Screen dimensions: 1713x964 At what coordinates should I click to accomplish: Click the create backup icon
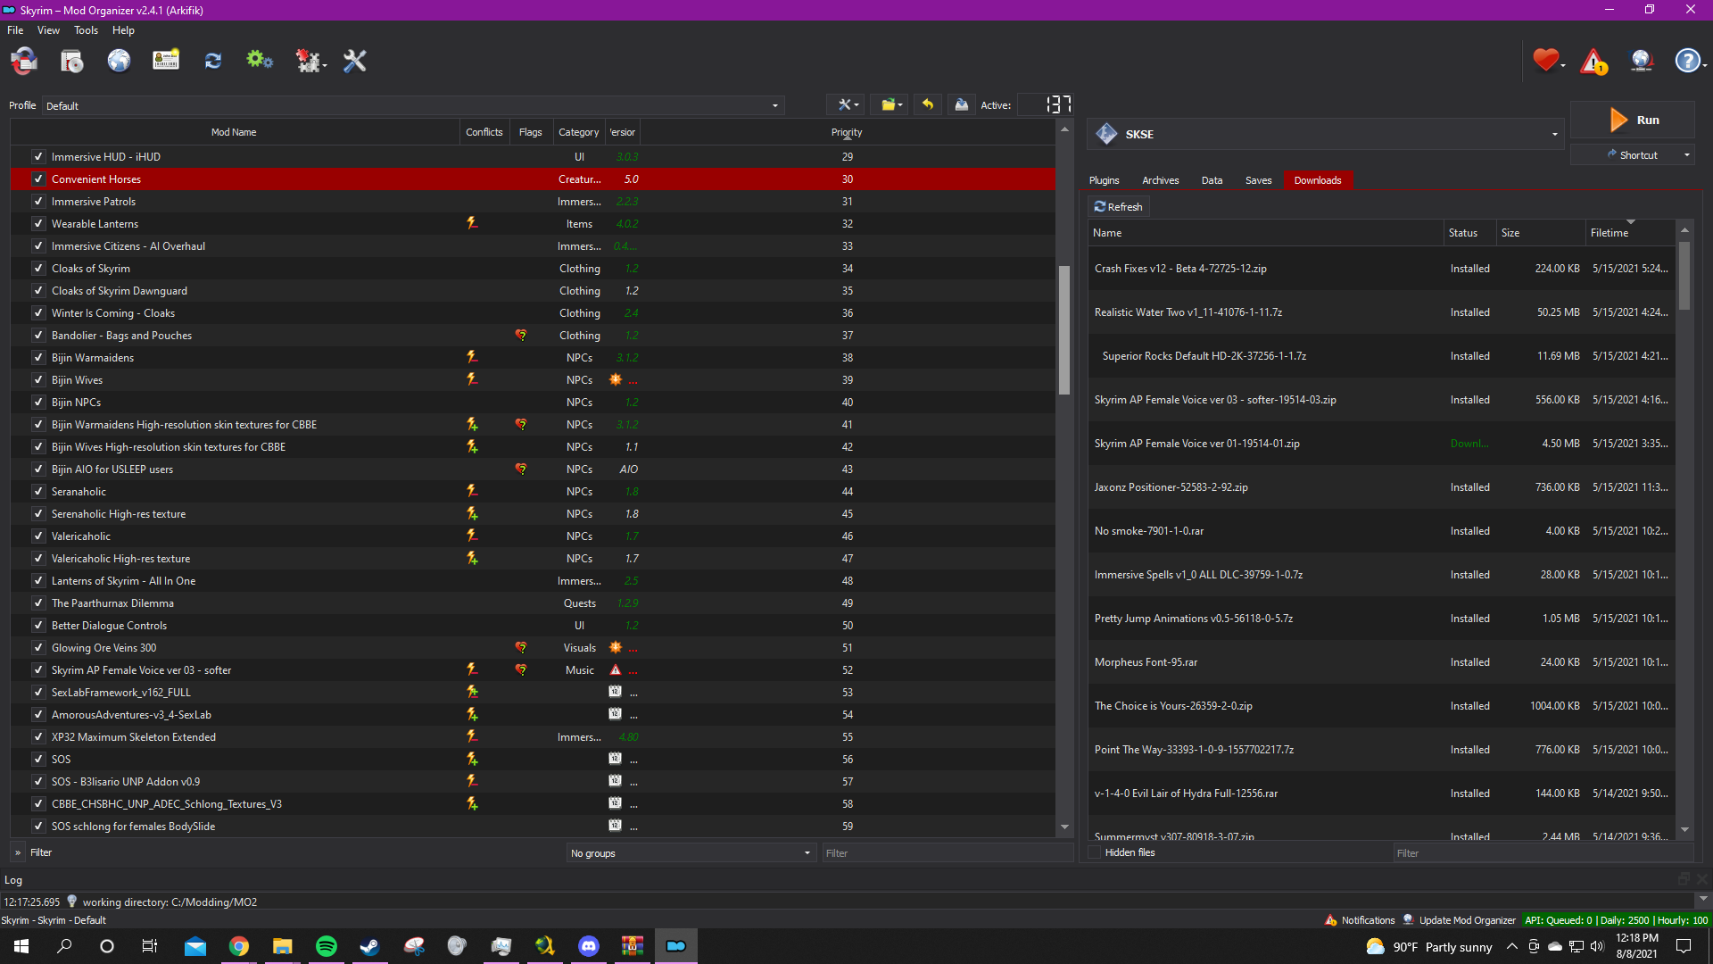point(962,104)
